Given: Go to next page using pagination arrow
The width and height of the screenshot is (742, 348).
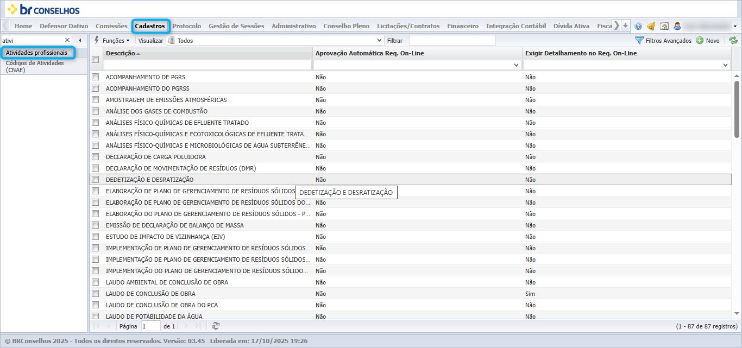Looking at the screenshot, I should pos(186,326).
